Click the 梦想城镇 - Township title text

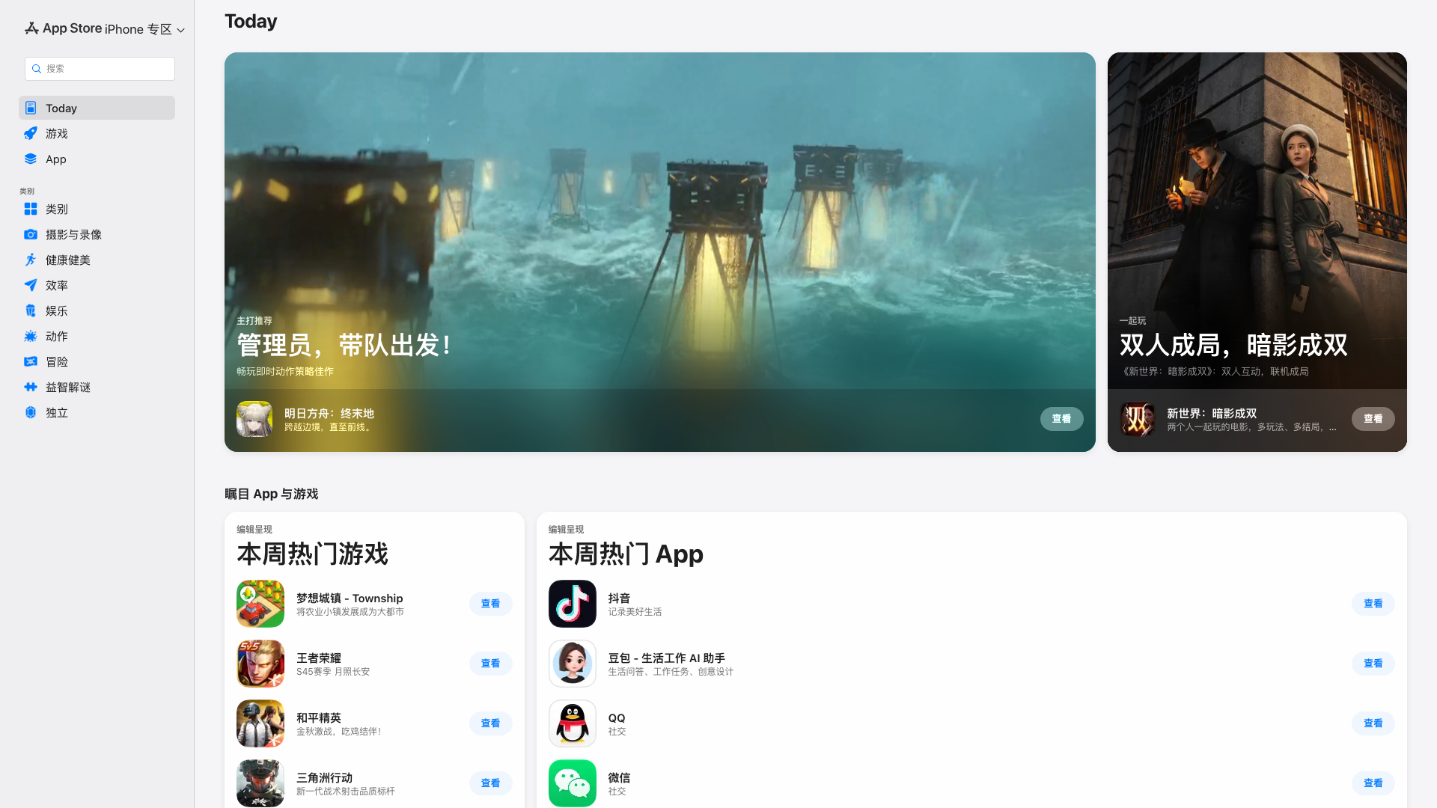tap(350, 599)
